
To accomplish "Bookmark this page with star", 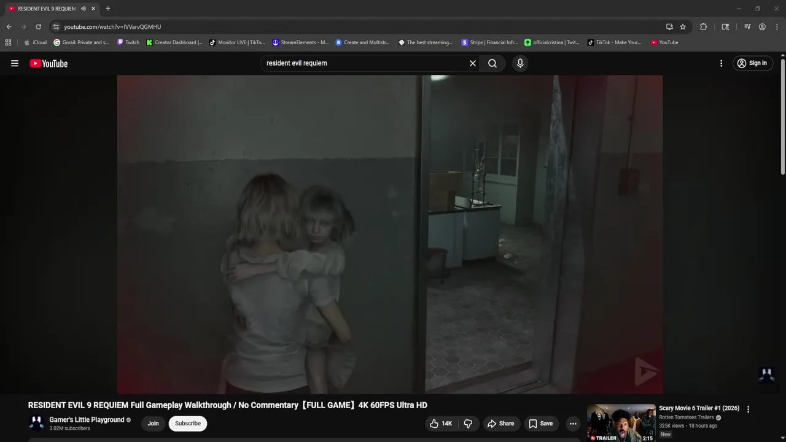I will (683, 27).
